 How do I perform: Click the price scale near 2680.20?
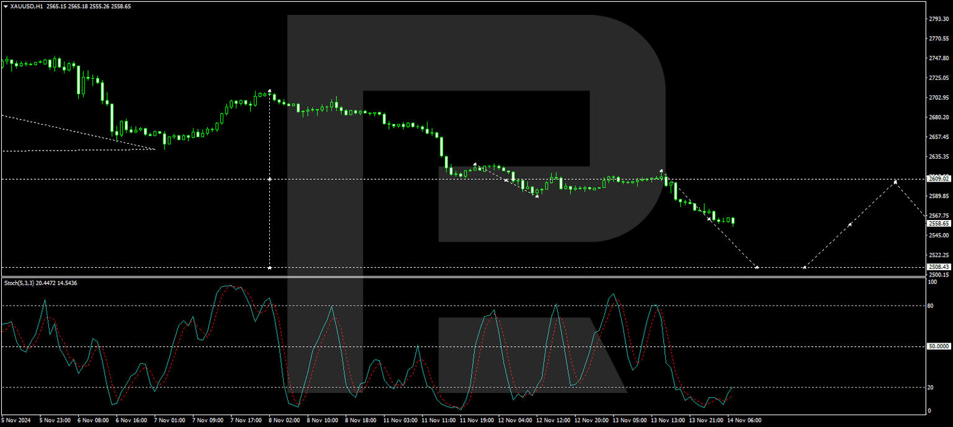939,117
